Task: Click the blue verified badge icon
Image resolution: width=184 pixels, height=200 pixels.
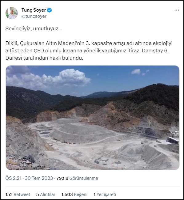Action: (50, 10)
